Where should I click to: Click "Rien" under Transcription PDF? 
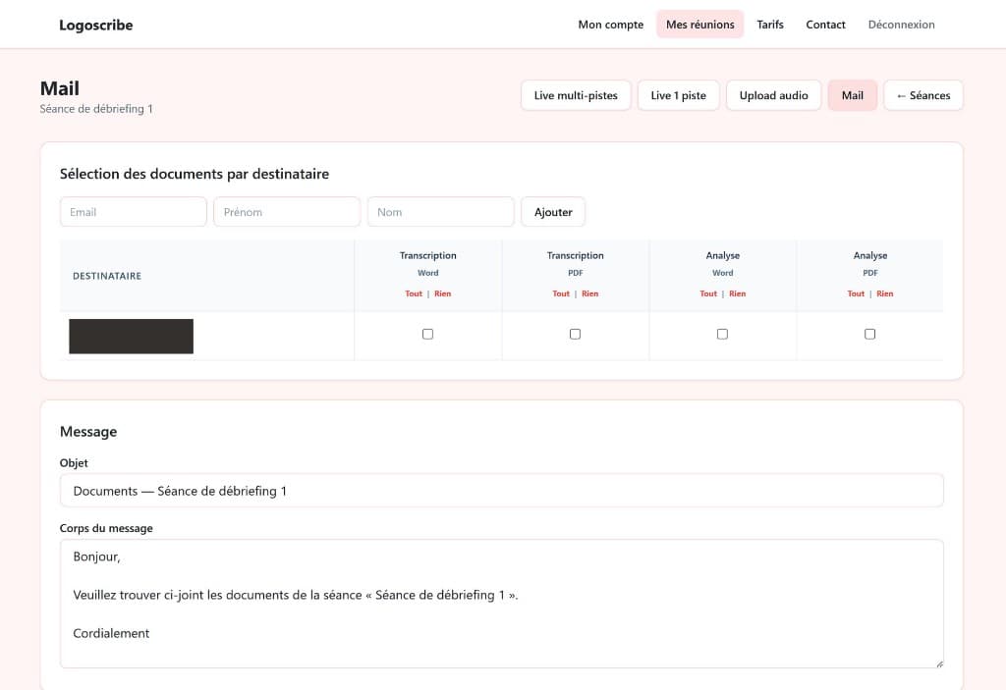click(x=589, y=292)
